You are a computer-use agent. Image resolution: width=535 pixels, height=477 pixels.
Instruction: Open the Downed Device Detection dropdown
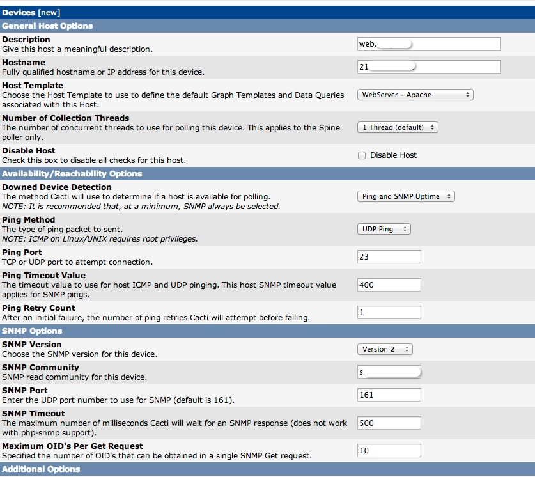click(x=406, y=196)
